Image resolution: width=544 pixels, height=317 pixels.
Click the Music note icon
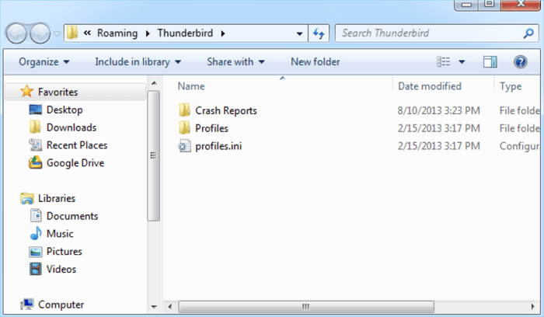pyautogui.click(x=36, y=233)
